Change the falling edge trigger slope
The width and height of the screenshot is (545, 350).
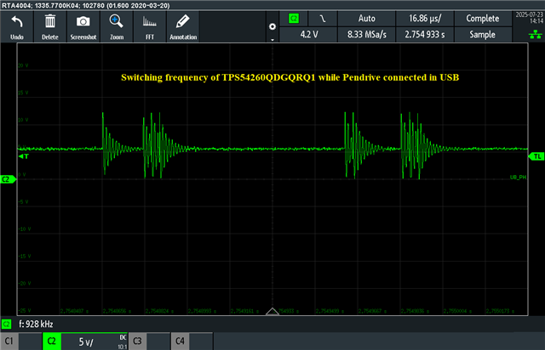323,19
